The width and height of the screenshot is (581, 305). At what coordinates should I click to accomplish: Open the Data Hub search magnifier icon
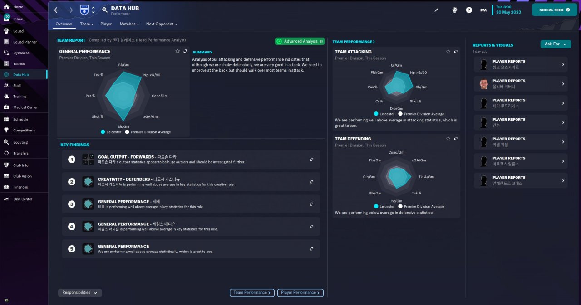pyautogui.click(x=105, y=10)
